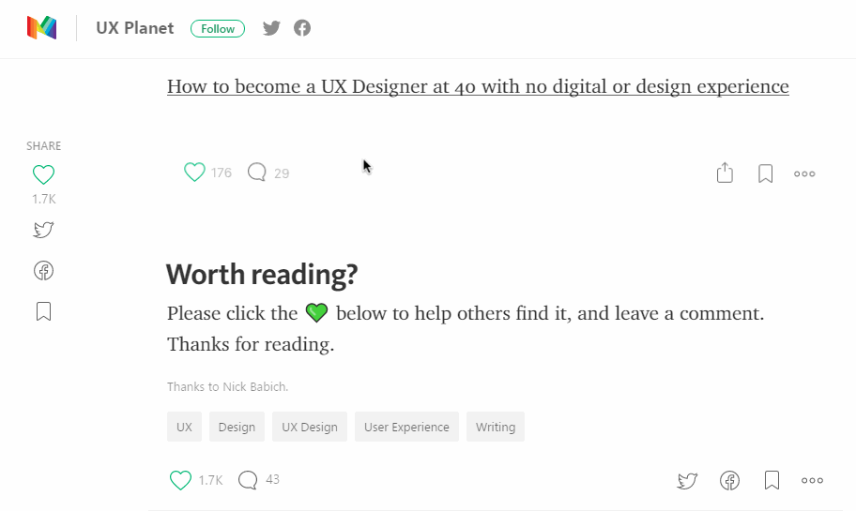Select the UX Design tag

pos(310,427)
